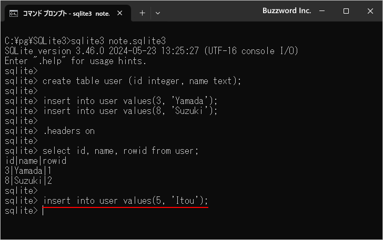383x240 pixels.
Task: Minimize the terminal window
Action: tap(322, 11)
